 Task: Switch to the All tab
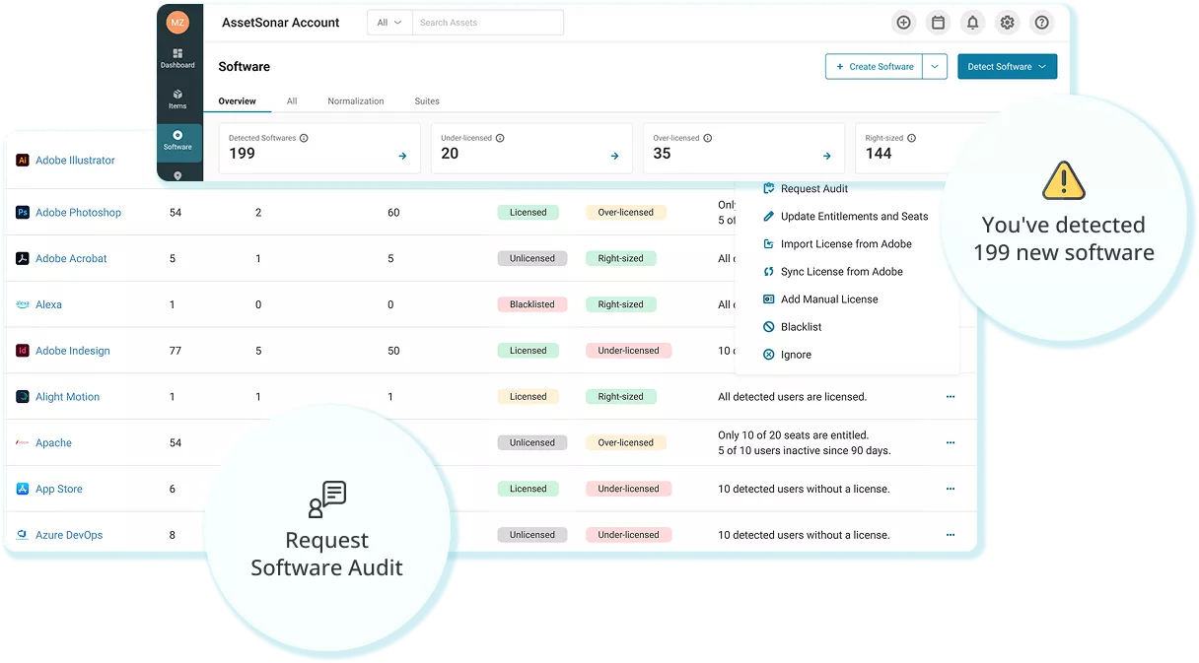click(x=292, y=100)
